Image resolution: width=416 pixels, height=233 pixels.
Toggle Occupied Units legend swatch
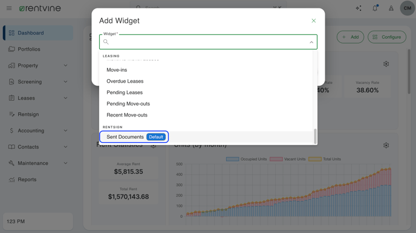[232, 159]
